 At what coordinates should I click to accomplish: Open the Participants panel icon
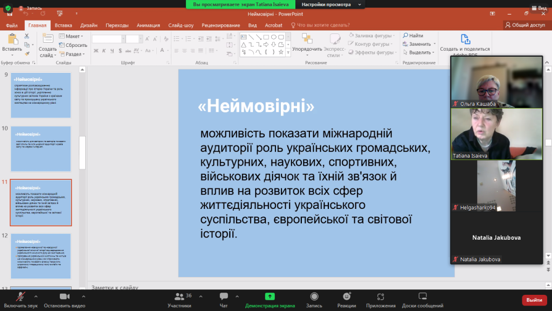click(179, 296)
